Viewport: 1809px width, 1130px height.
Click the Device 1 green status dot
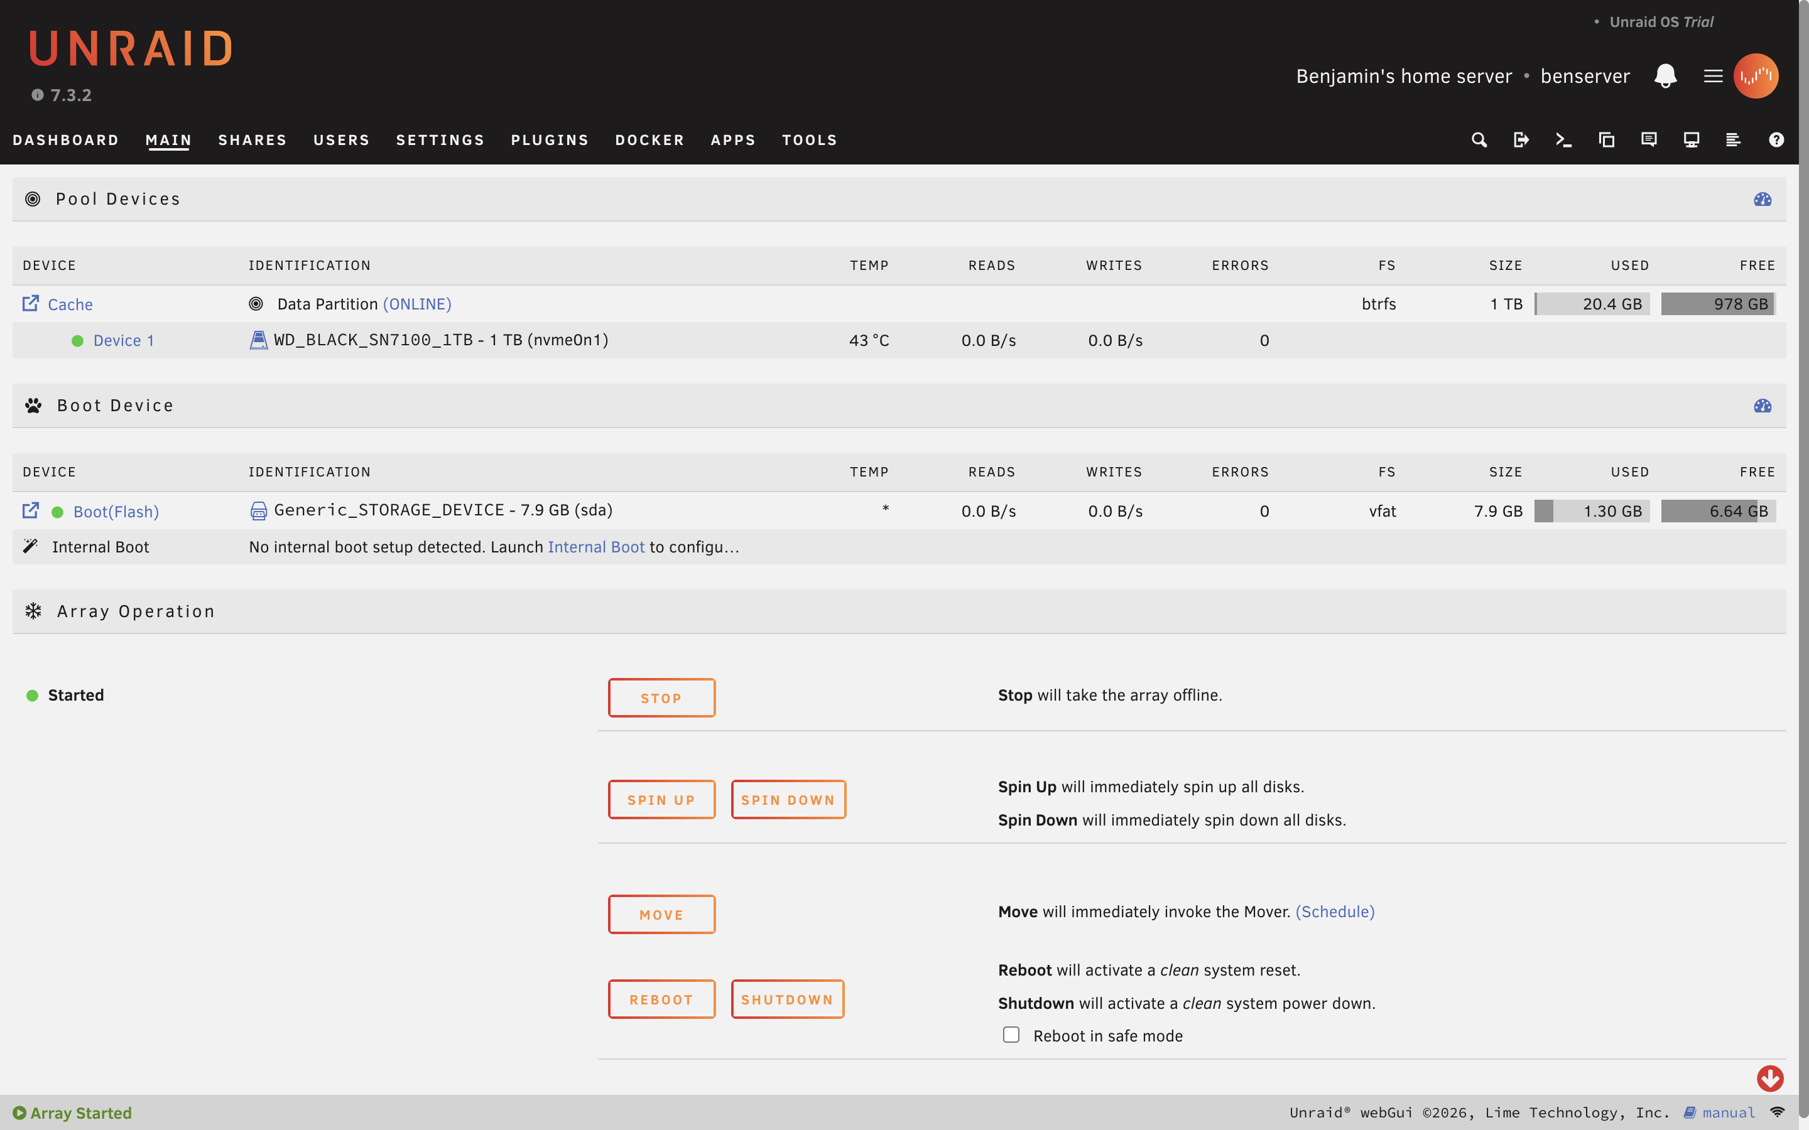tap(77, 341)
